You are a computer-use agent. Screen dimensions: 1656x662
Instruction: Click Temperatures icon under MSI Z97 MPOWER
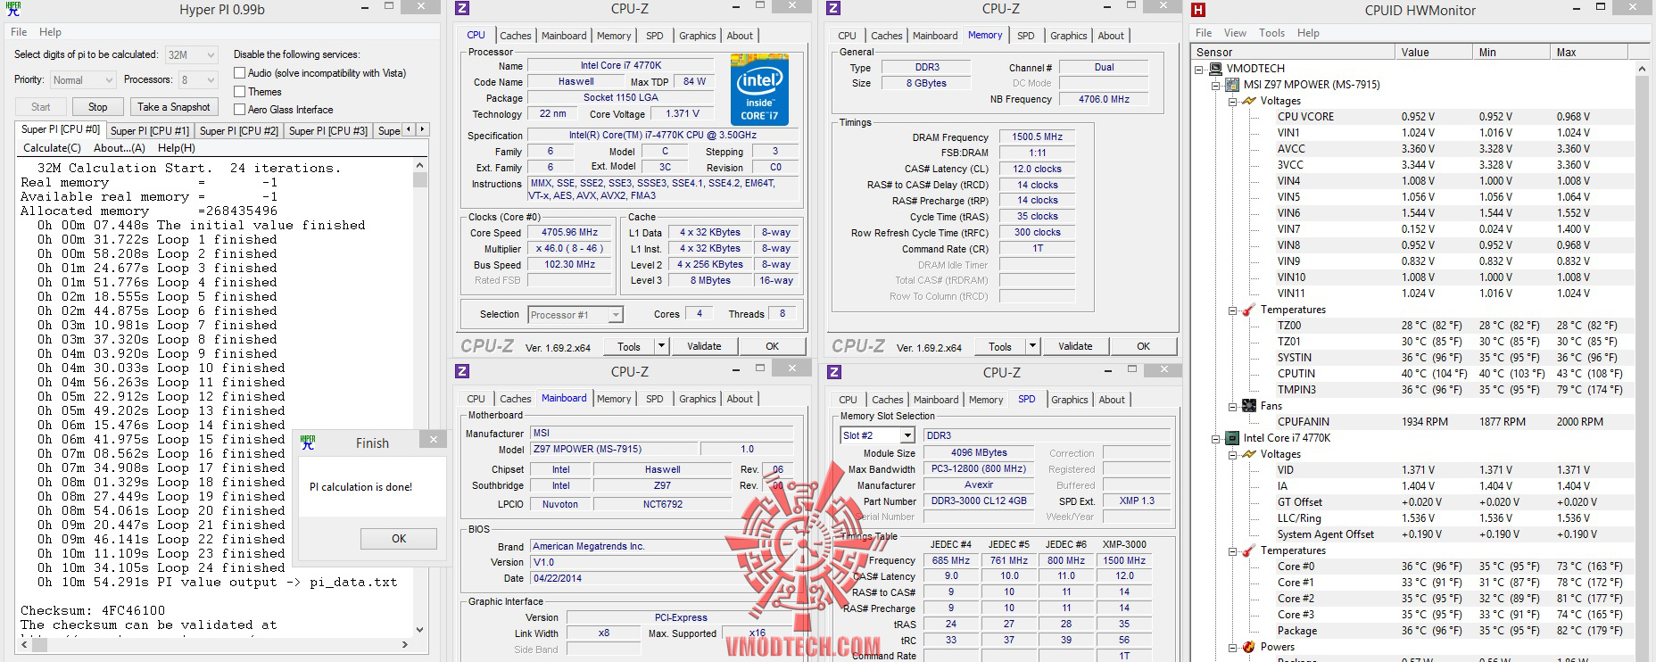click(x=1249, y=310)
